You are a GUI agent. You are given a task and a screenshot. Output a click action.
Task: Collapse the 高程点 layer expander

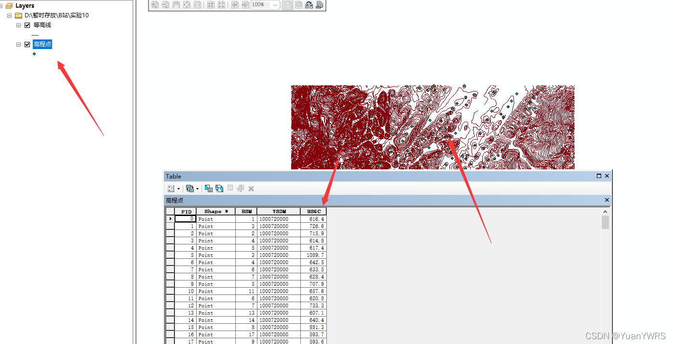click(19, 44)
